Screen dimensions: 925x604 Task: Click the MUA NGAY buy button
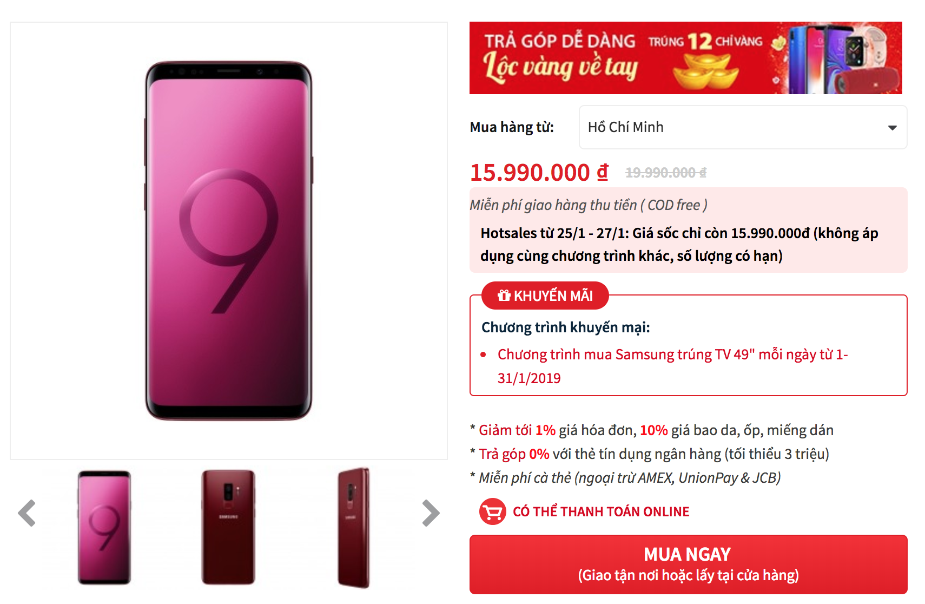688,564
